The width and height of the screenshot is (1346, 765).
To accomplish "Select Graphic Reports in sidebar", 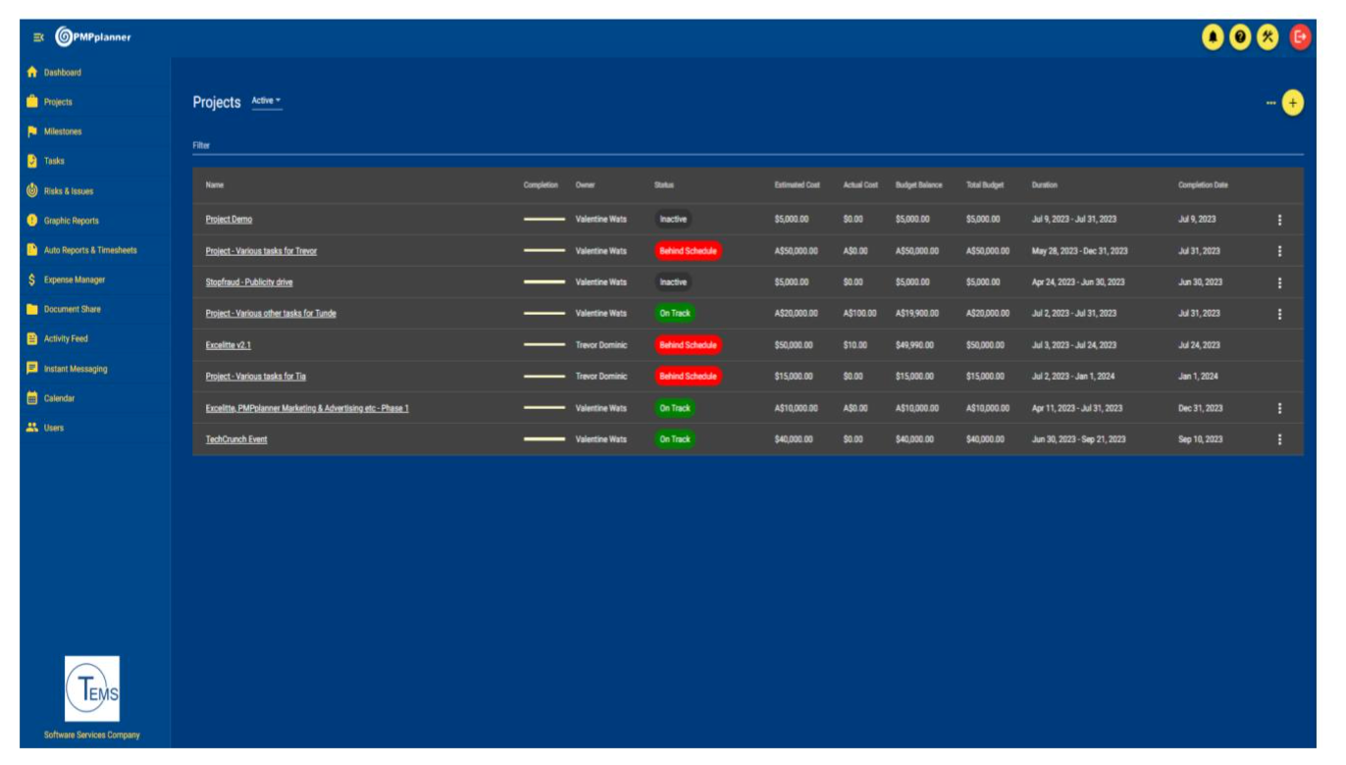I will pos(71,221).
